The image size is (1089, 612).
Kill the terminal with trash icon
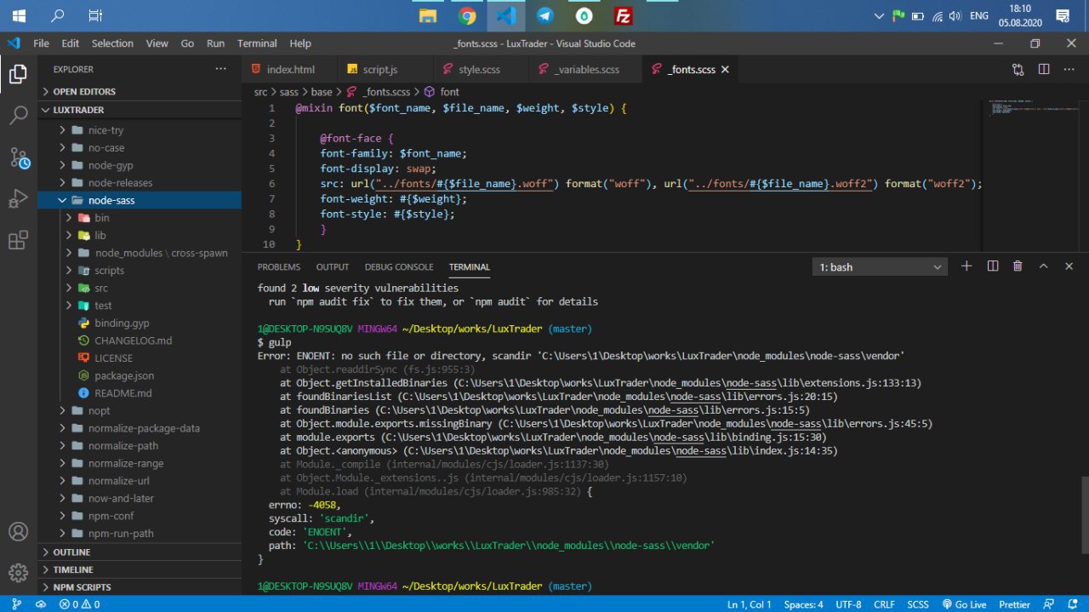[x=1018, y=266]
